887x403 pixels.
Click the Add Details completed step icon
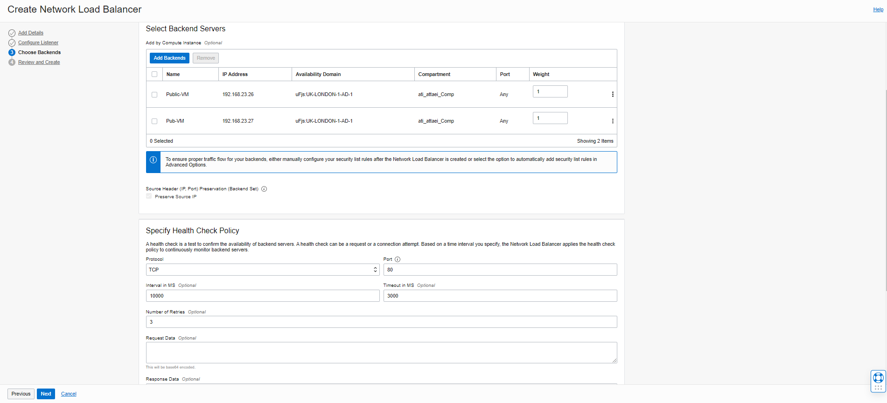(12, 33)
